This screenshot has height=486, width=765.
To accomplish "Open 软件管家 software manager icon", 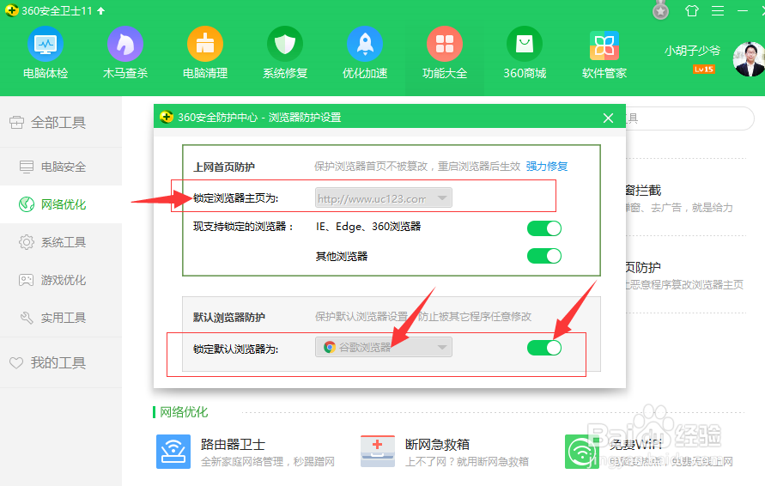I will click(x=604, y=46).
